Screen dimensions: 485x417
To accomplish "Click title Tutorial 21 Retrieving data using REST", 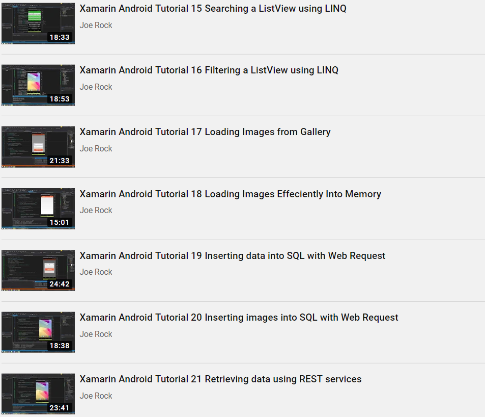I will (220, 379).
